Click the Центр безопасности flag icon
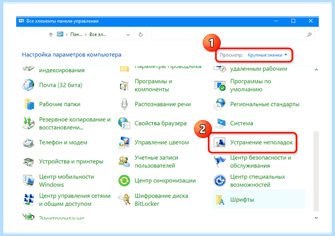This screenshot has width=335, height=236. (219, 162)
